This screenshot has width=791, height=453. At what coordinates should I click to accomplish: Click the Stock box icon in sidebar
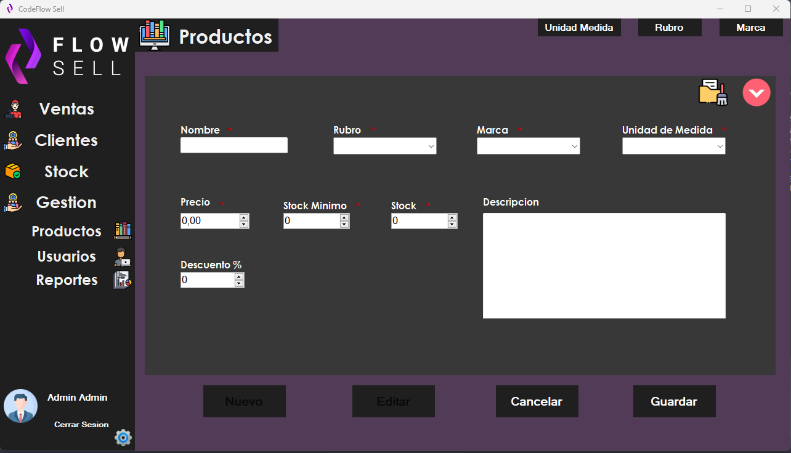coord(15,171)
